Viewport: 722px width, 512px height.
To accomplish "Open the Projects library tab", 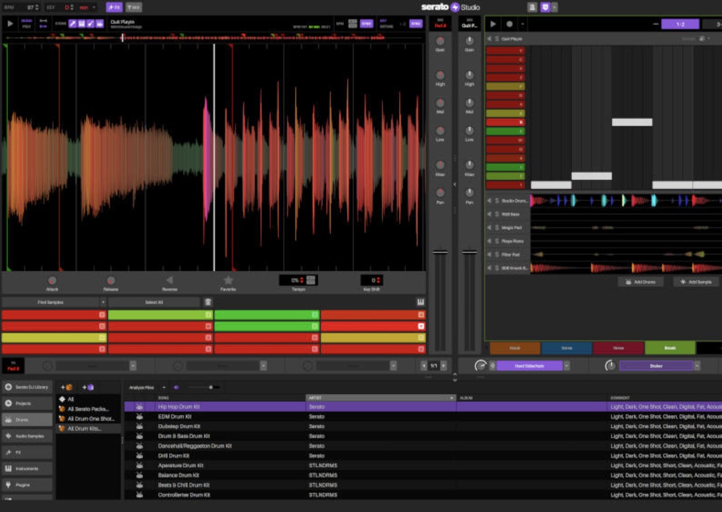I will pos(27,403).
